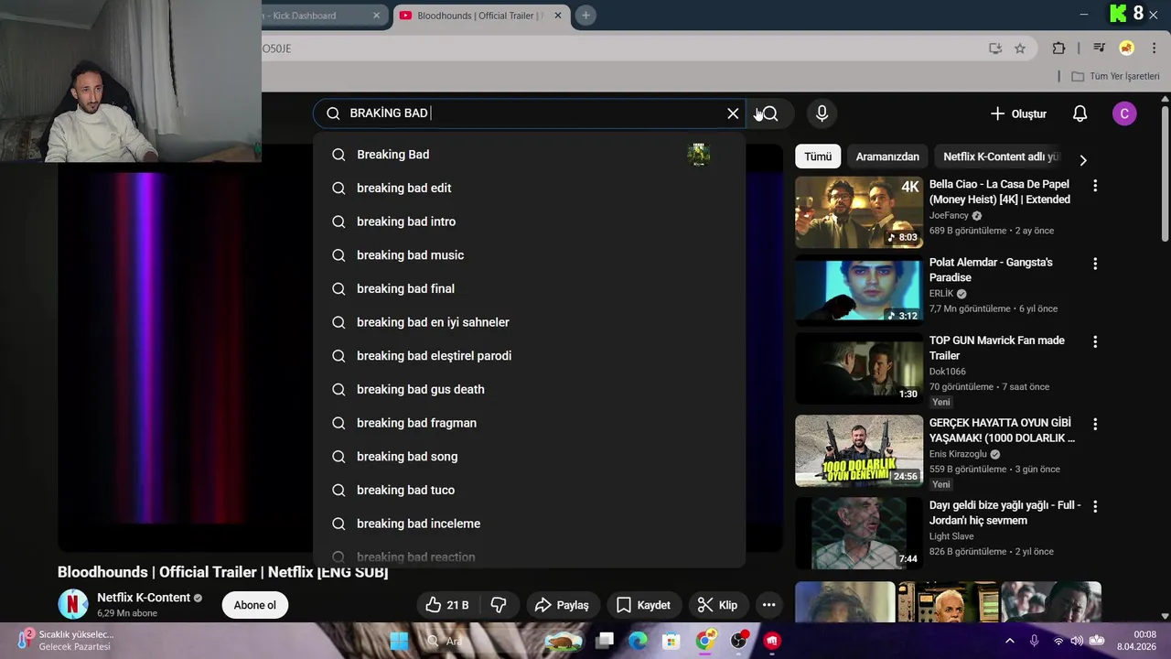Choose 'breaking bad song' suggestion

tap(529, 457)
